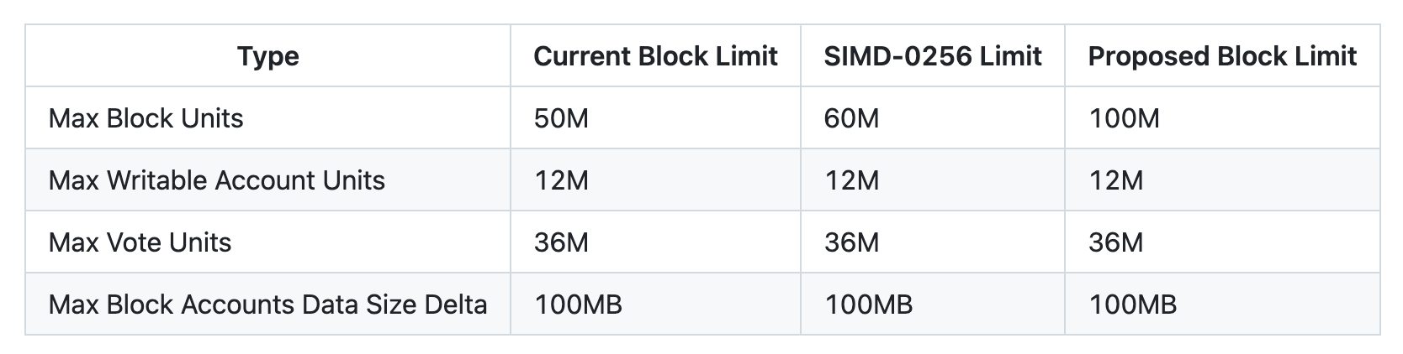1403x354 pixels.
Task: Click the SIMD-0256 Limit header
Action: click(x=933, y=56)
